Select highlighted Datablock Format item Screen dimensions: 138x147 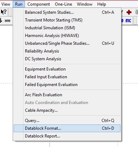click(67, 128)
